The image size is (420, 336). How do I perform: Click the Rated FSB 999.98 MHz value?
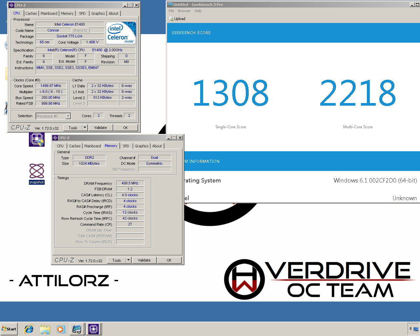point(51,103)
